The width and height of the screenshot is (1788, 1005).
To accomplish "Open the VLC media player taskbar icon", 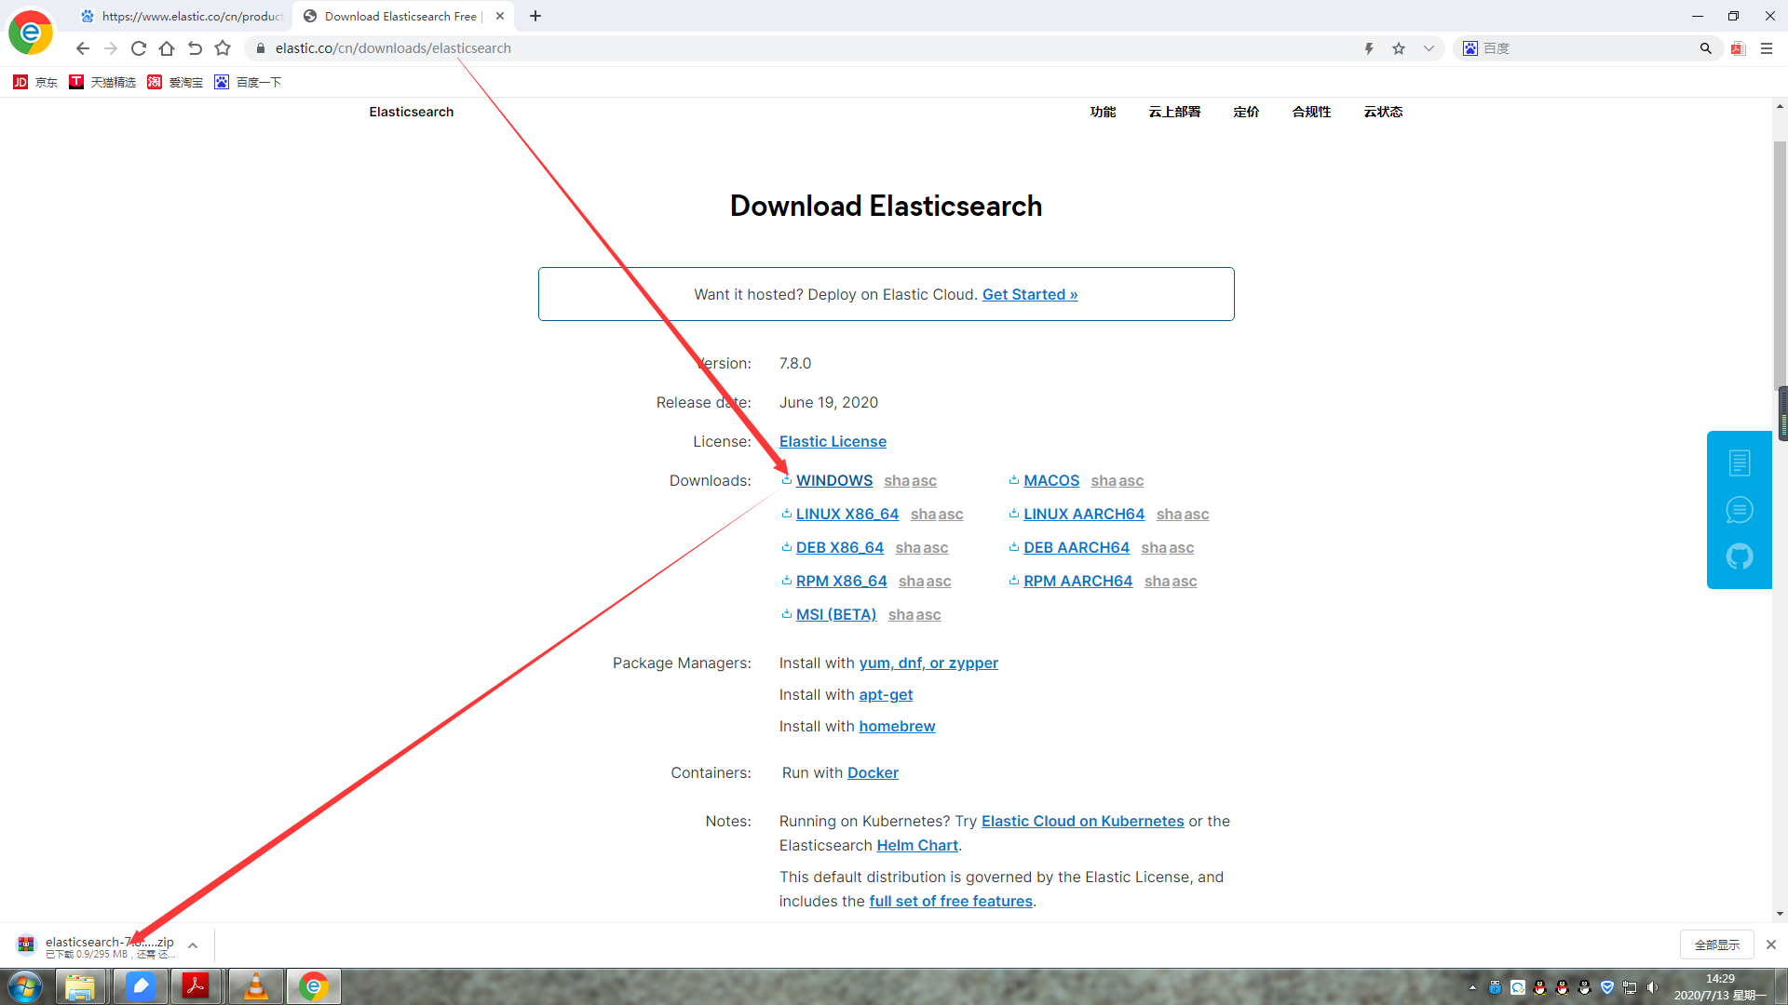I will click(255, 986).
